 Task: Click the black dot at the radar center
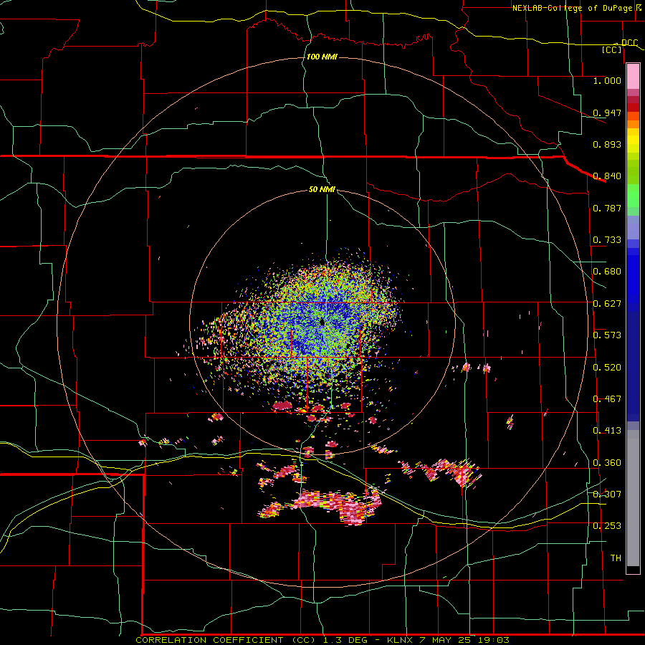click(322, 322)
